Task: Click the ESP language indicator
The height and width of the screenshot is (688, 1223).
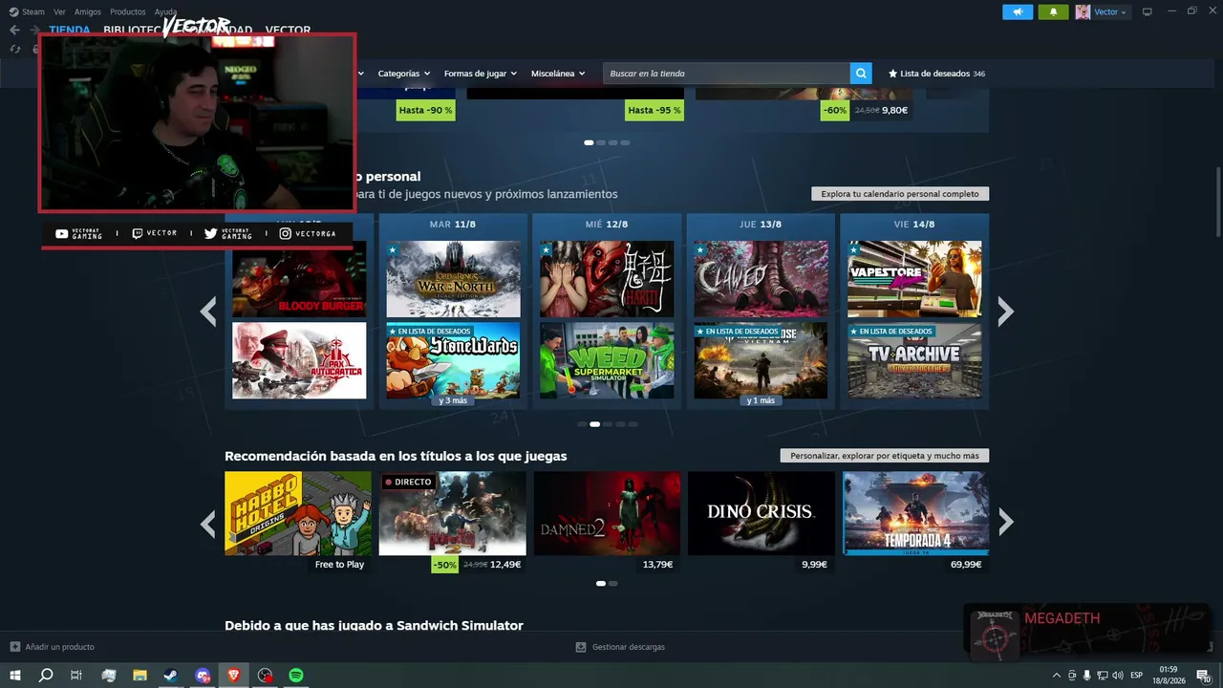Action: click(x=1137, y=676)
